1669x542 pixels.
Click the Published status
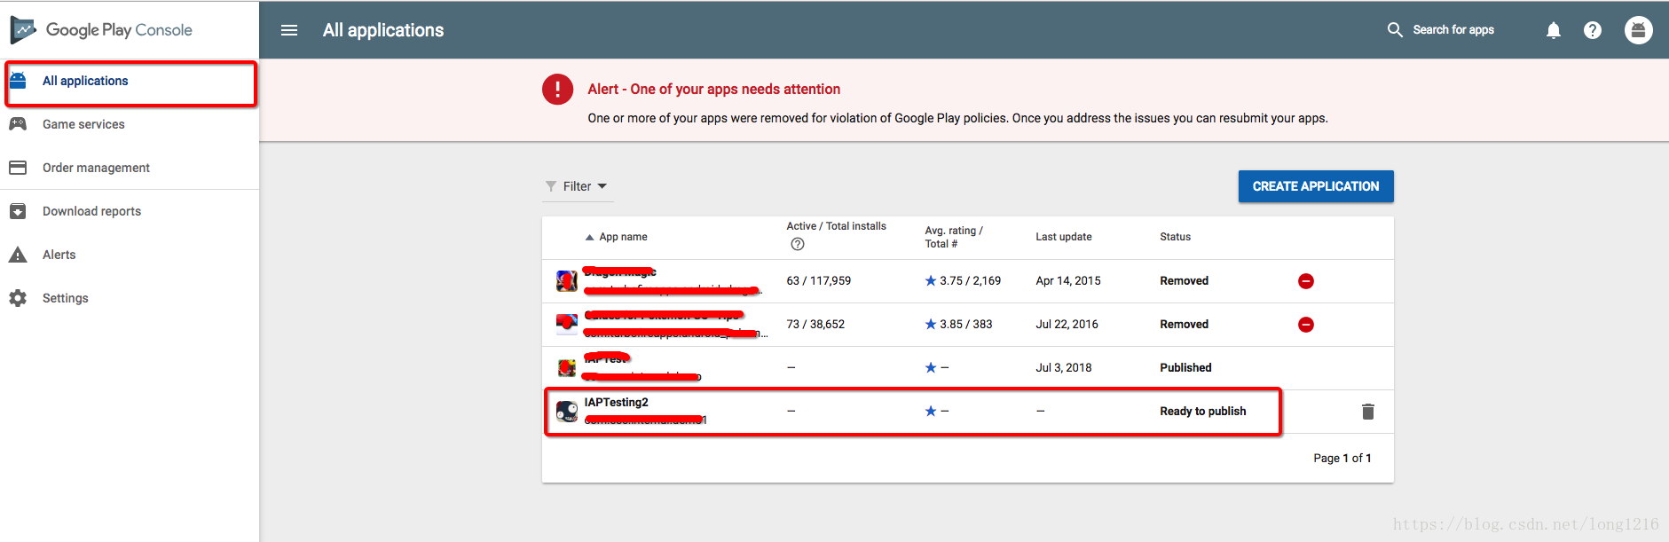pos(1185,368)
